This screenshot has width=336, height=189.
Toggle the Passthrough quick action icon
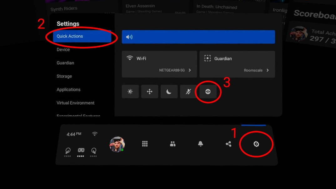coord(208,92)
